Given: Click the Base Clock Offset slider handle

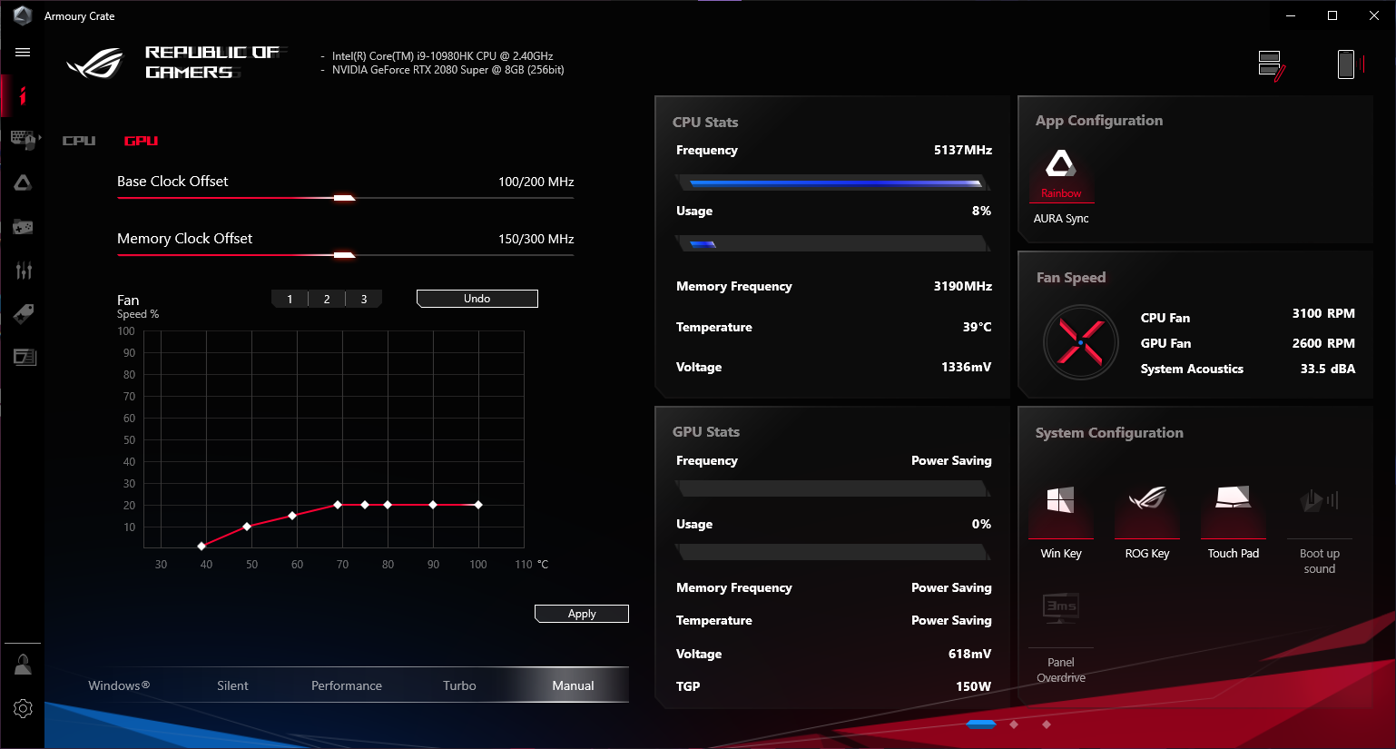Looking at the screenshot, I should pyautogui.click(x=344, y=198).
